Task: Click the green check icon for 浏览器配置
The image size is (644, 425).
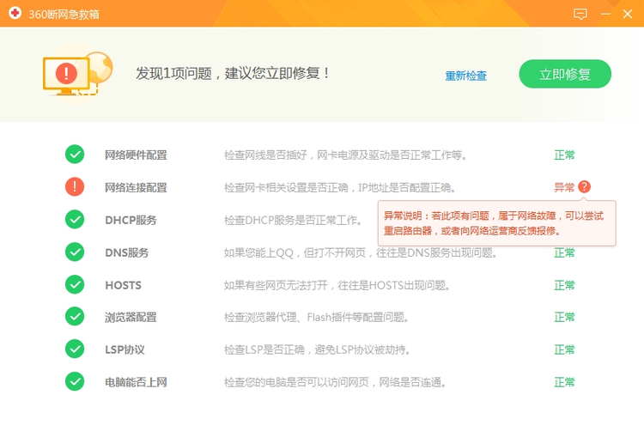Action: 75,317
